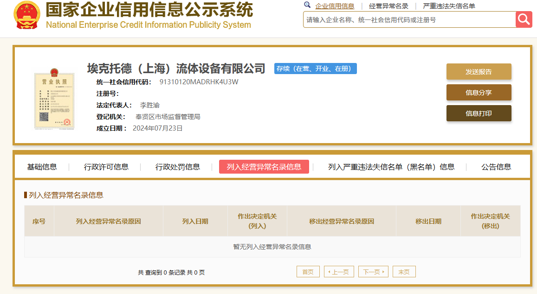This screenshot has height=294, width=537.
Task: Open the 公告信息 tab
Action: coord(496,167)
